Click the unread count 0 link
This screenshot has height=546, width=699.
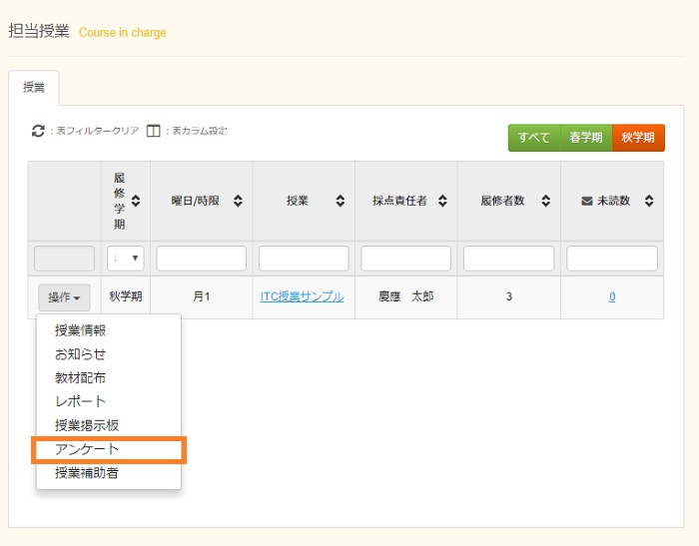tap(612, 296)
